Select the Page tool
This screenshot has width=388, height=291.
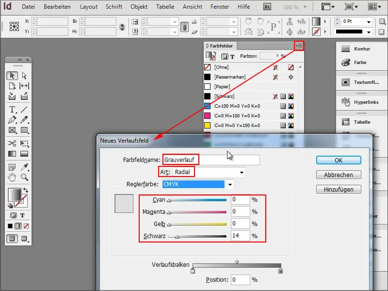click(x=12, y=86)
